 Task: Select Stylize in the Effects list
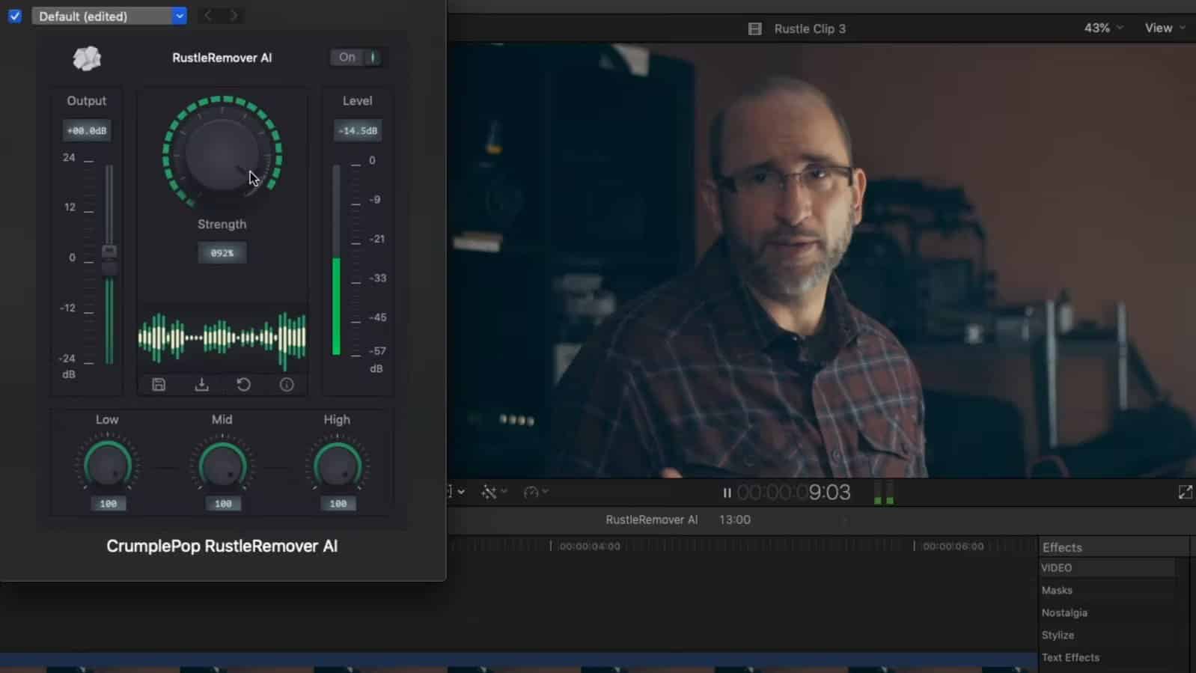pos(1058,635)
